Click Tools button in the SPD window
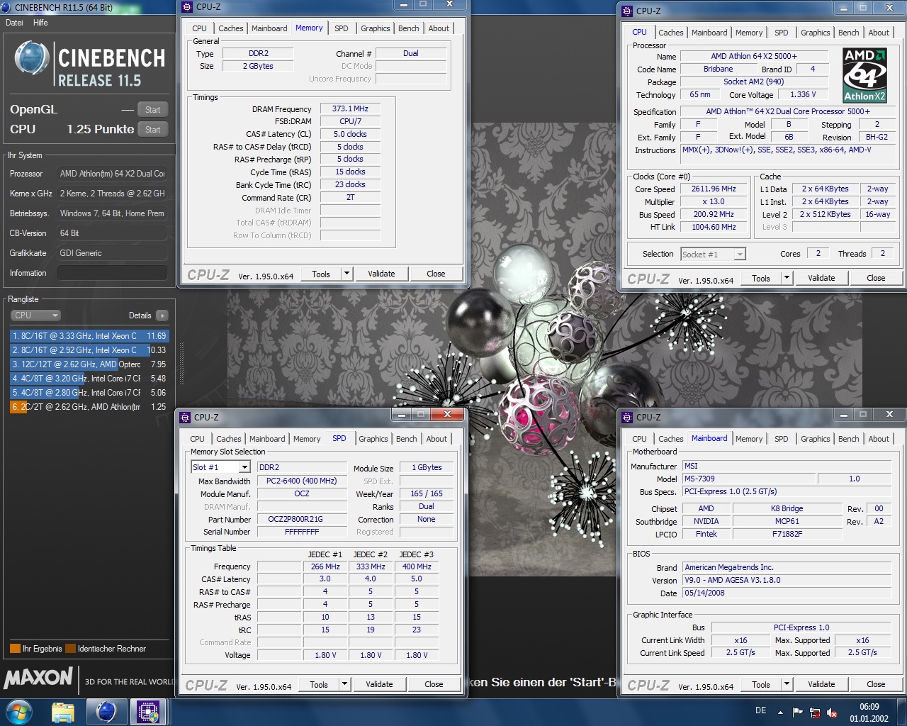907x726 pixels. click(318, 684)
